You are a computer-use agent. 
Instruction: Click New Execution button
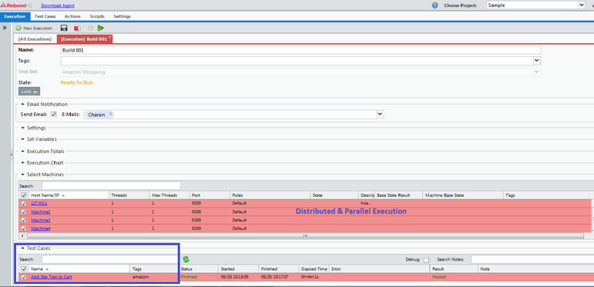pyautogui.click(x=34, y=28)
